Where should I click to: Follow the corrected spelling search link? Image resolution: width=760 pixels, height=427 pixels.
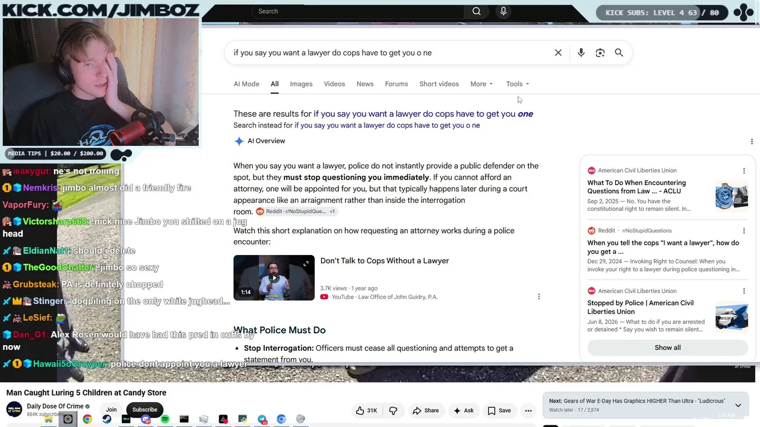tap(423, 114)
